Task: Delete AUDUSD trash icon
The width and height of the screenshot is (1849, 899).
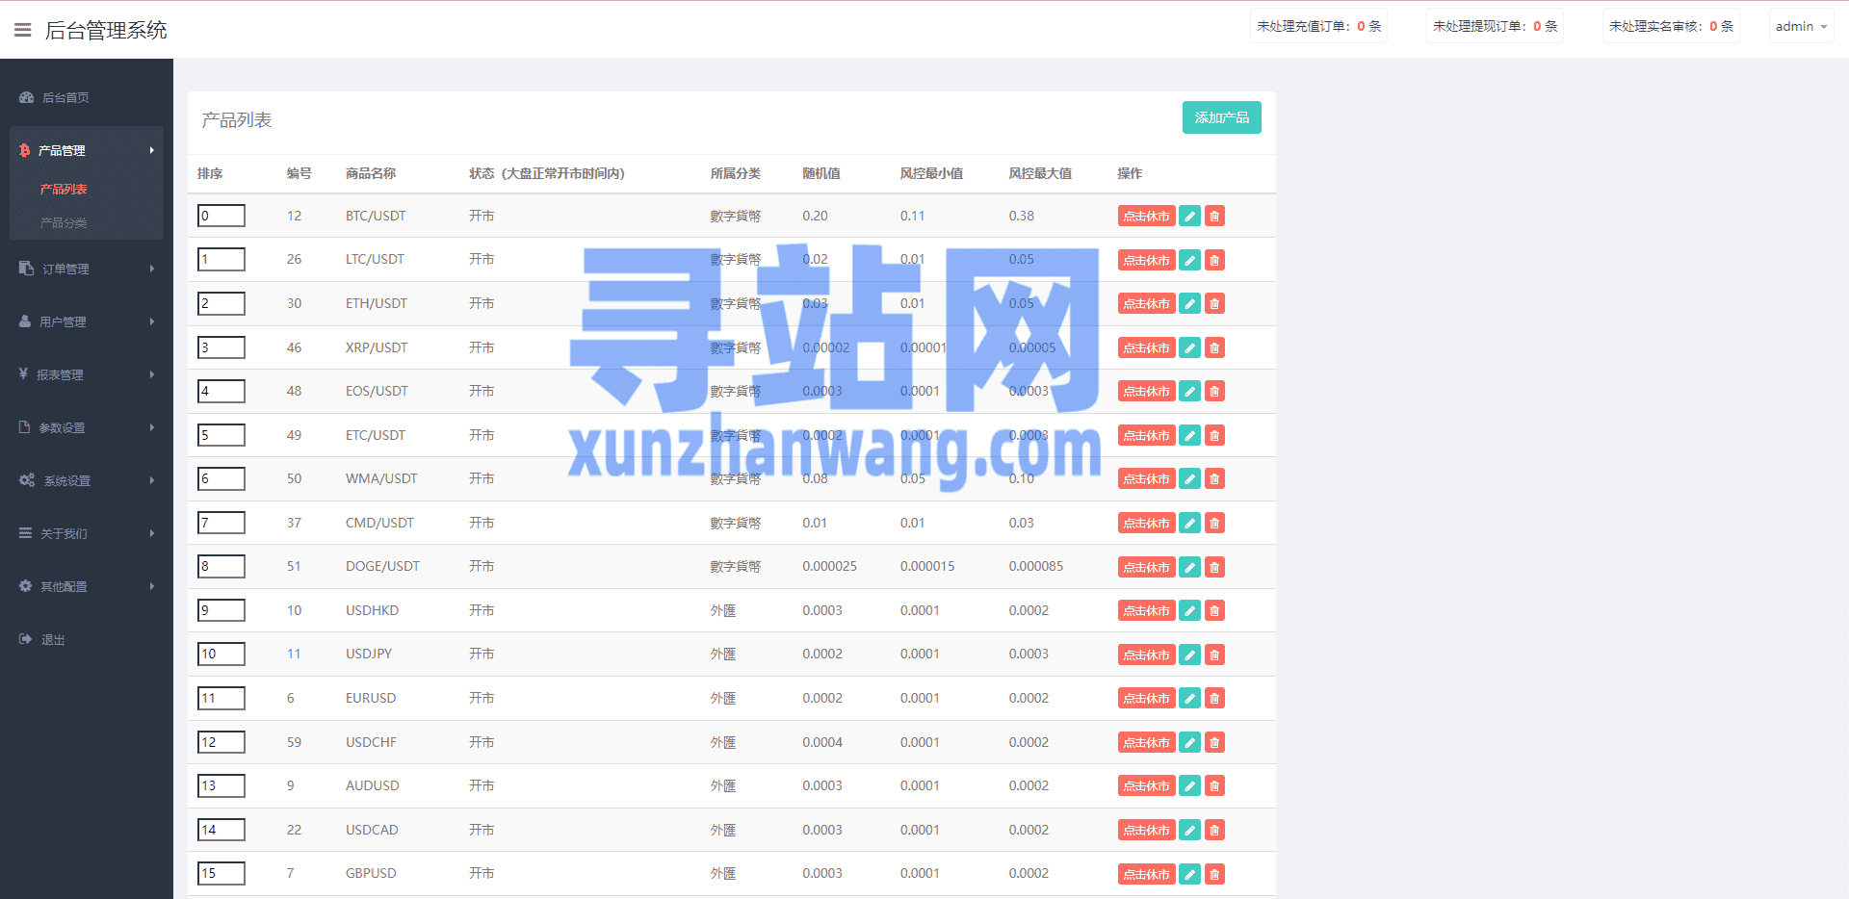Action: (1214, 786)
